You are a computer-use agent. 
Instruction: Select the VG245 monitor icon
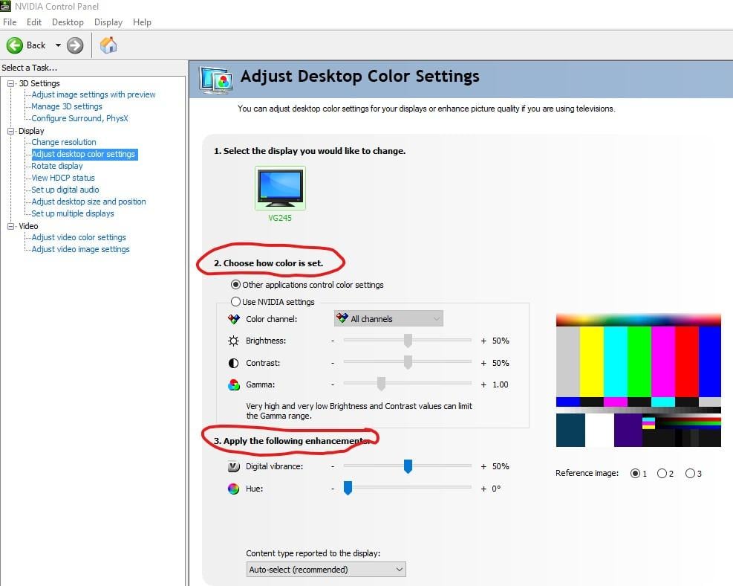click(280, 188)
